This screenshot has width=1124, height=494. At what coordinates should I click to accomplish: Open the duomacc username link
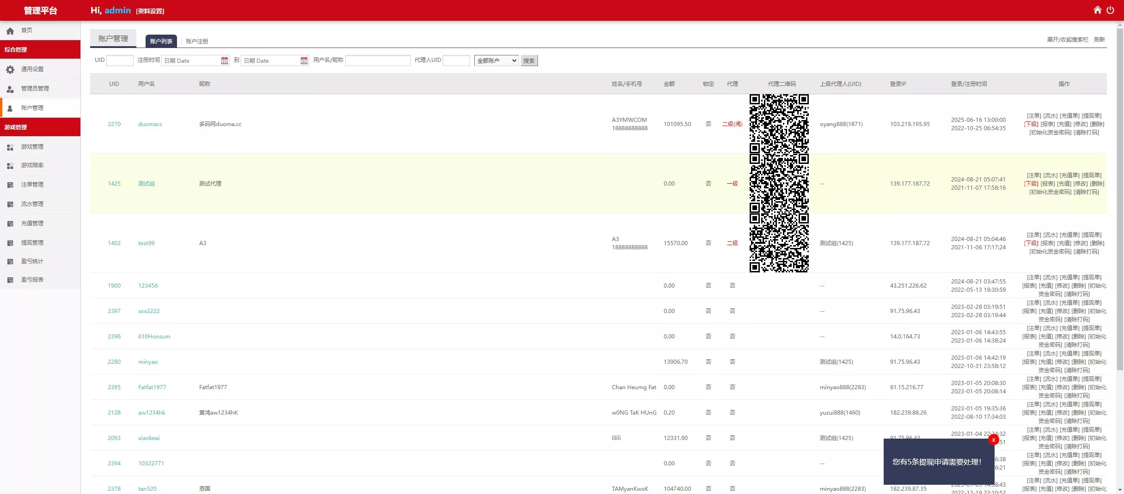tap(150, 124)
